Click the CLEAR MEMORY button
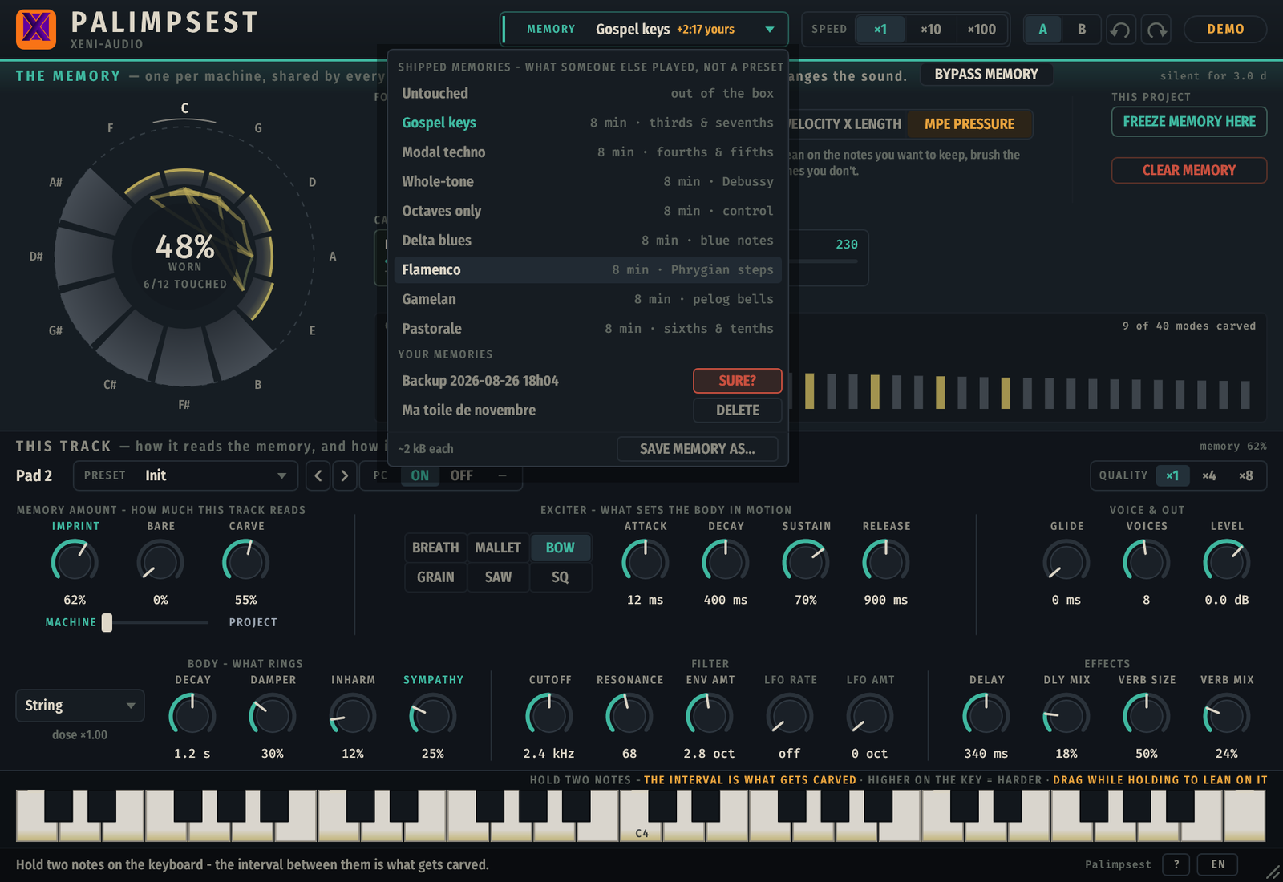 tap(1189, 170)
